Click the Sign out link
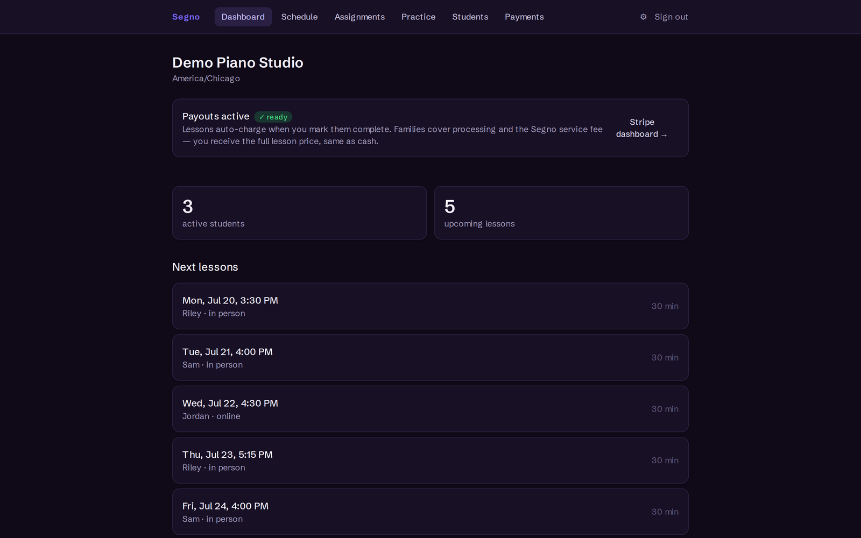The height and width of the screenshot is (538, 861). point(671,17)
